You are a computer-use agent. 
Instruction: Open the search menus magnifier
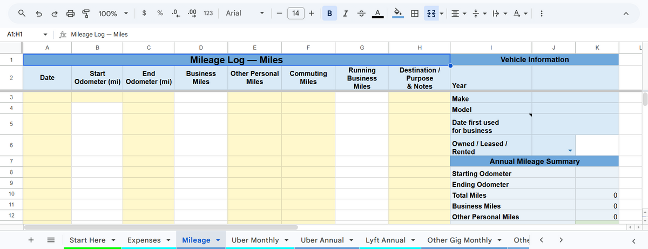click(21, 13)
